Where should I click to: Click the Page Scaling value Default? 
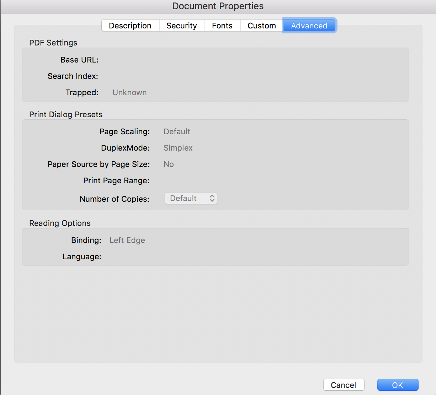177,131
